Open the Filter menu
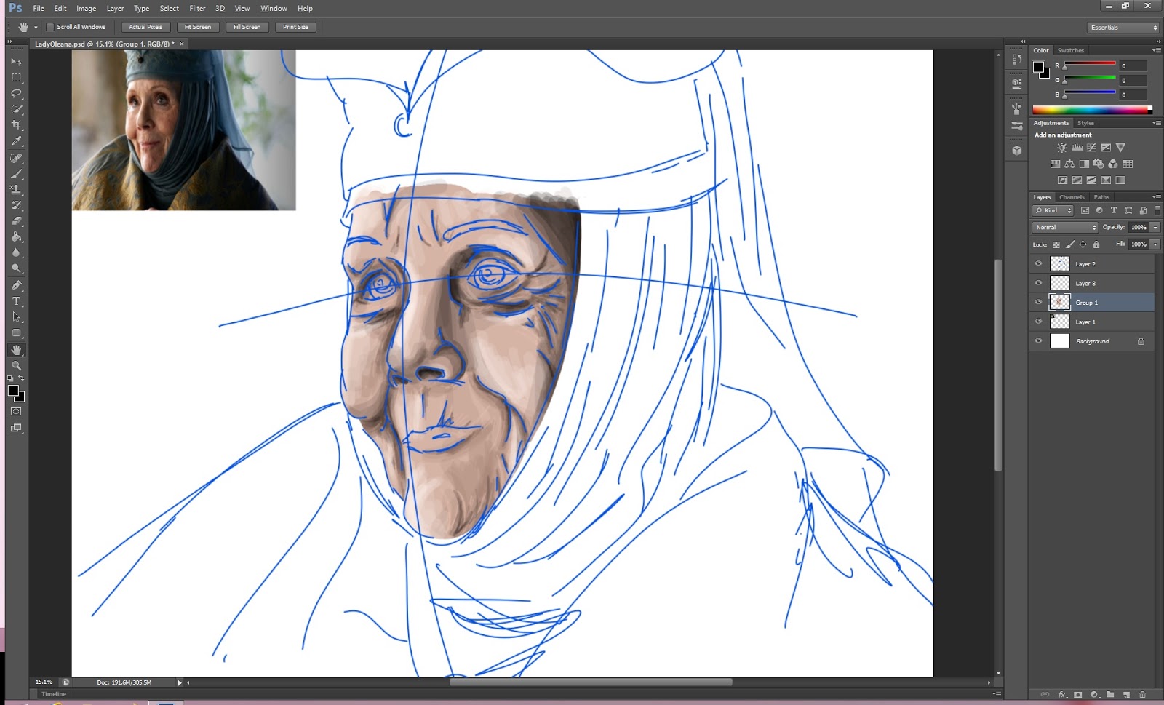Viewport: 1164px width, 705px height. [197, 8]
